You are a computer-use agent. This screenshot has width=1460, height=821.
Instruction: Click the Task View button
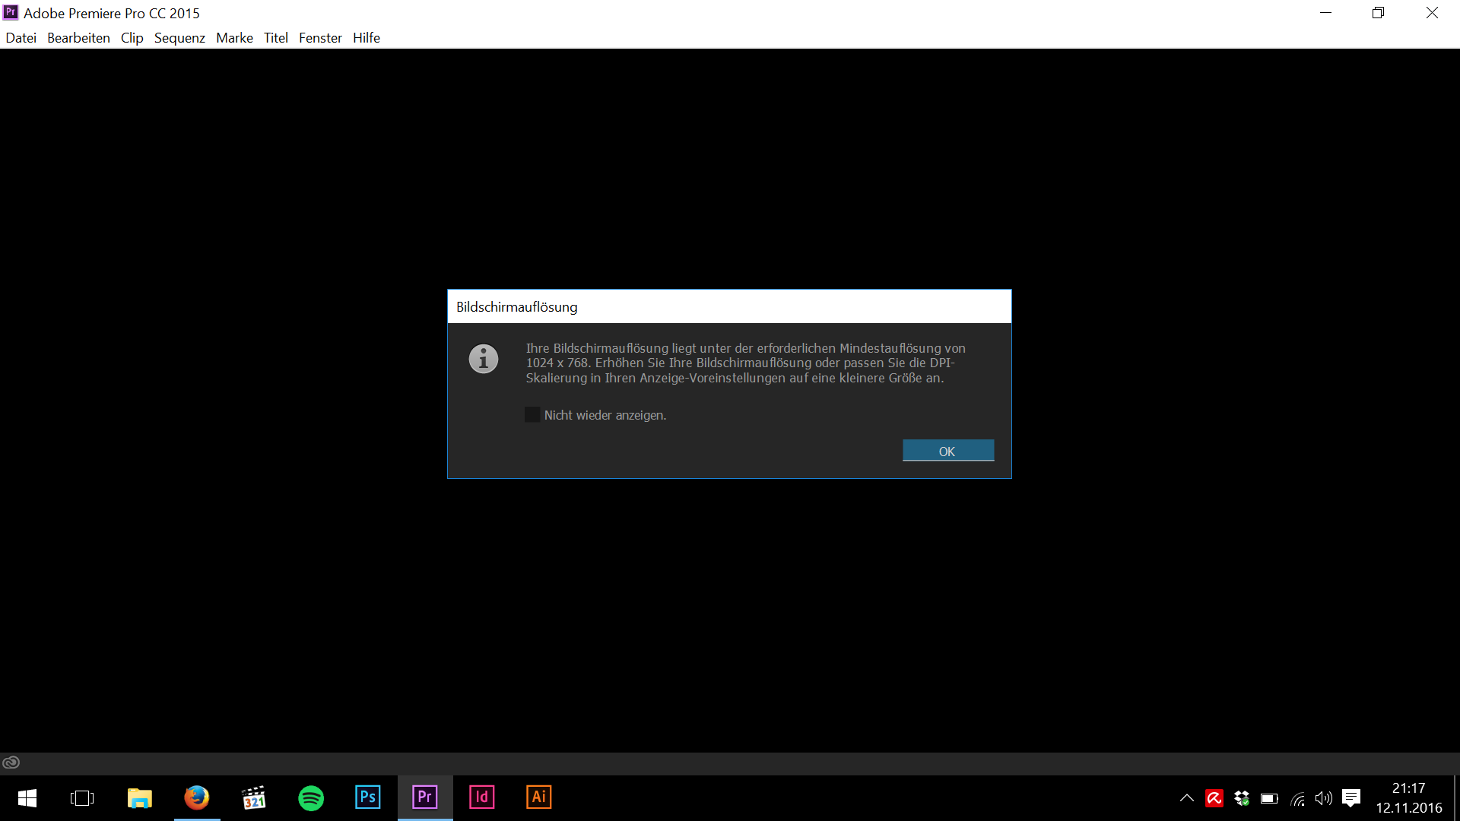[82, 798]
